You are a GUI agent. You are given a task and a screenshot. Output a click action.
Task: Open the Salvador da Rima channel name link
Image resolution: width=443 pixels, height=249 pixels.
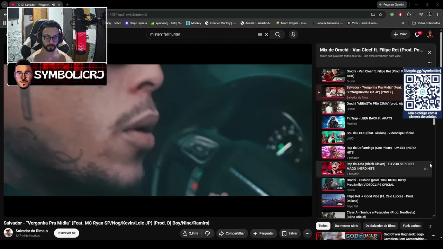coord(30,231)
